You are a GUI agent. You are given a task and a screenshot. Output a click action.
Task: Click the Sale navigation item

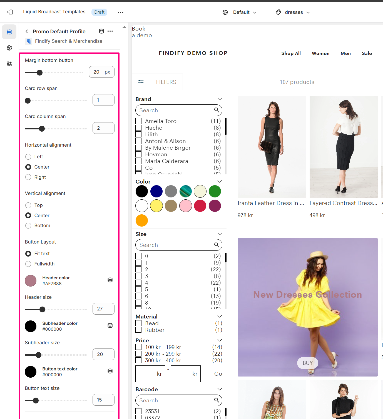[367, 53]
